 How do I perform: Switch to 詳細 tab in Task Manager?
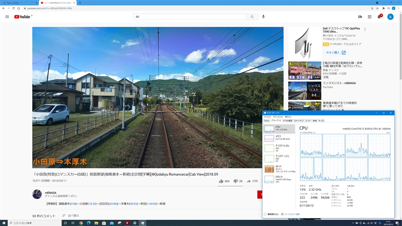click(314, 121)
